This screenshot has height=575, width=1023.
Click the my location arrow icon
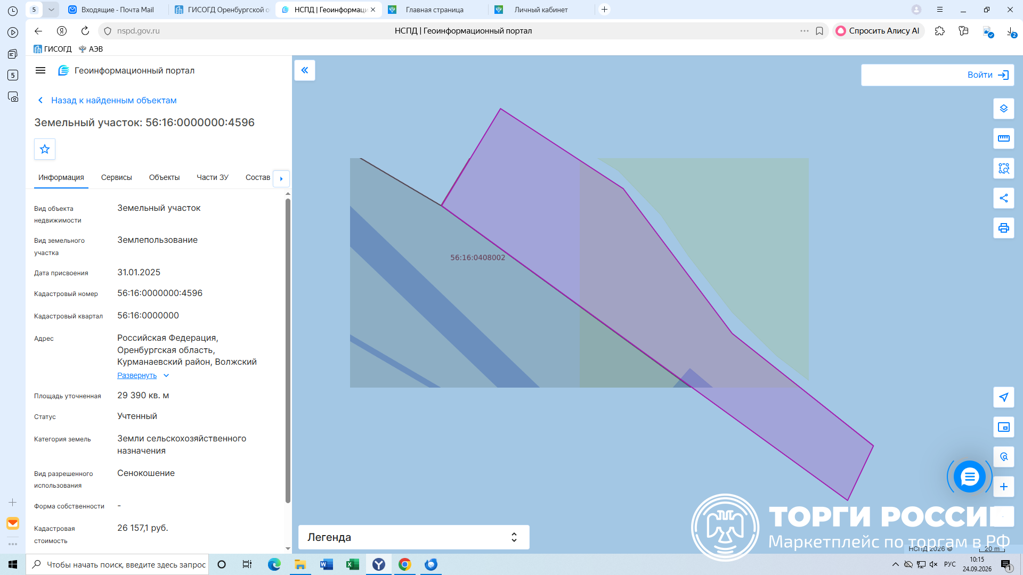point(1004,397)
